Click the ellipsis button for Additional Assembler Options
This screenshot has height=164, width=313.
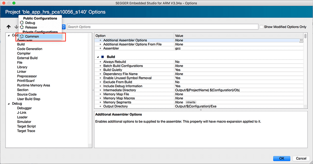(301, 40)
